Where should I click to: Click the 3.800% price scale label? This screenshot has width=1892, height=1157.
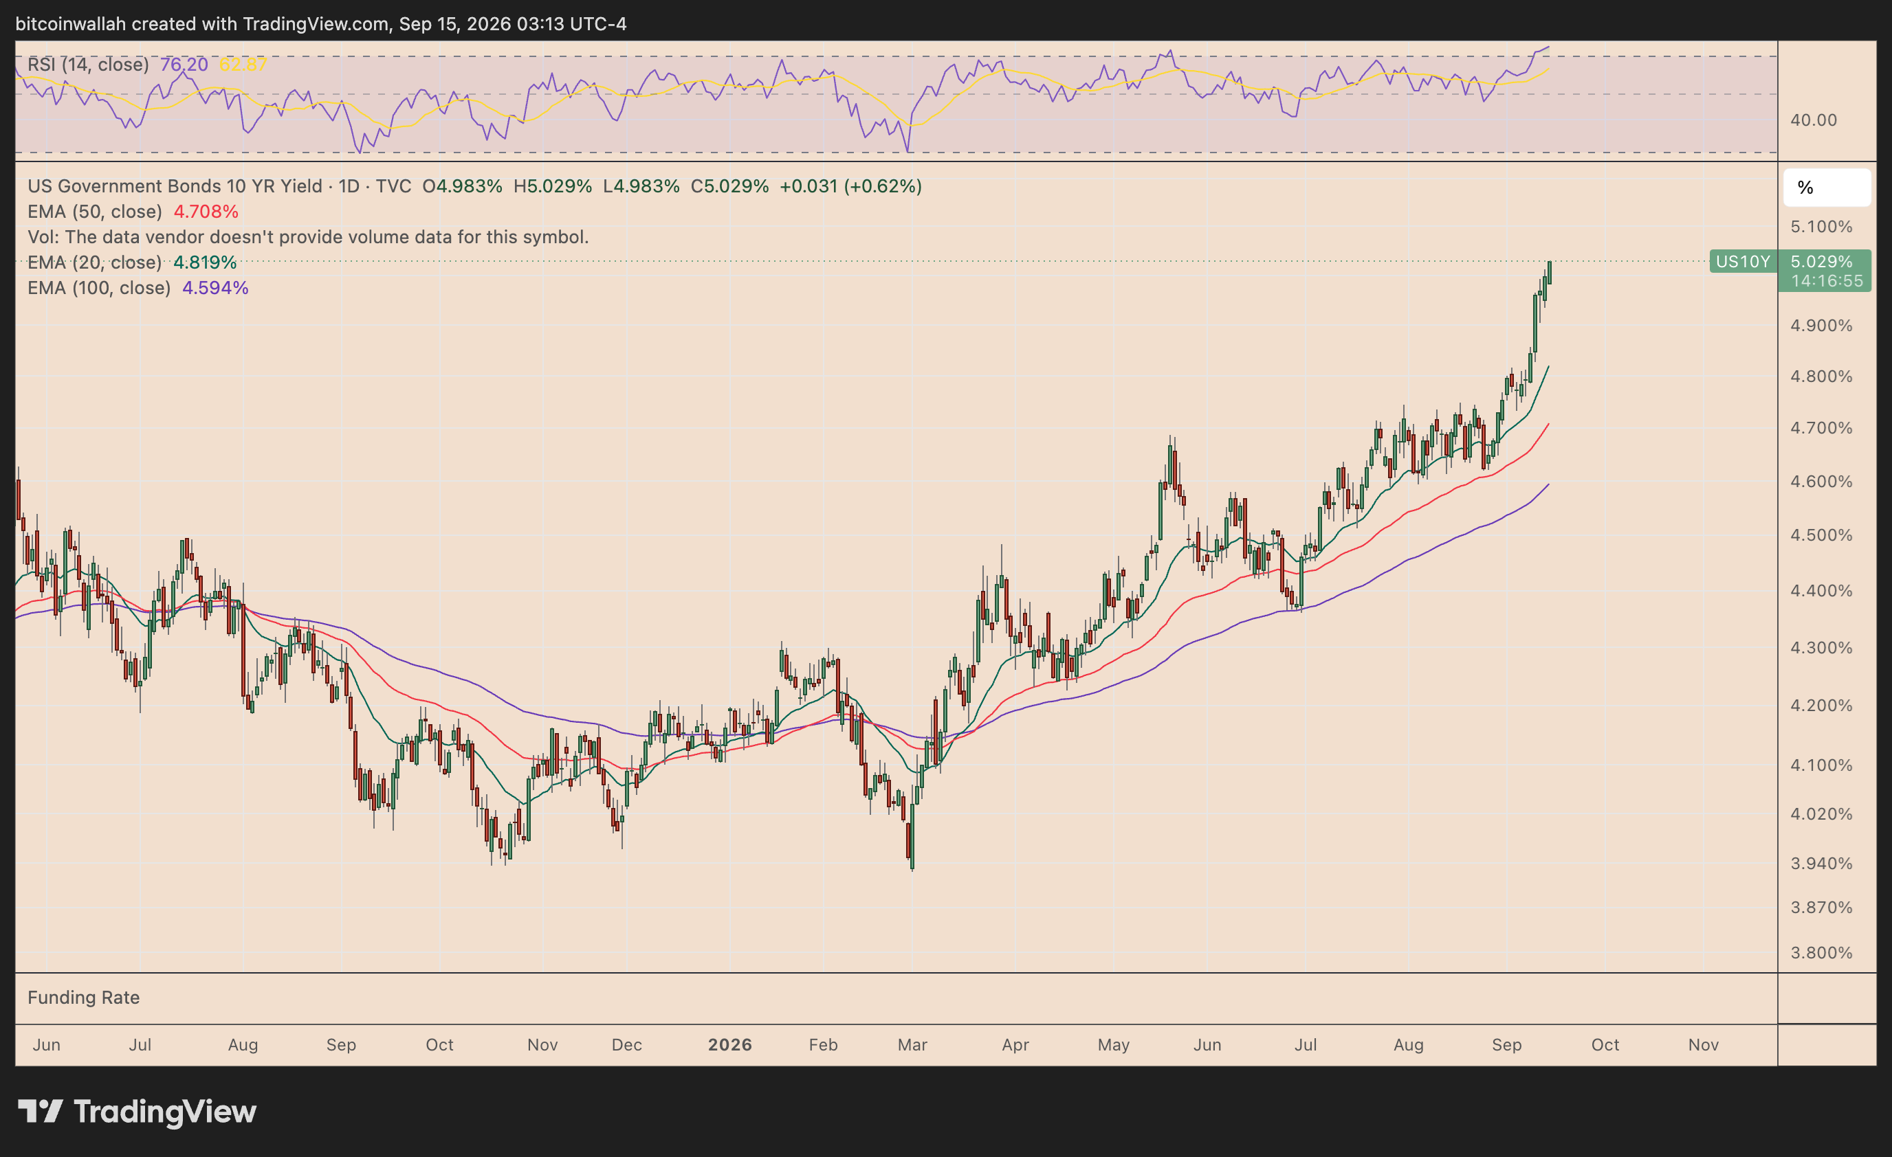(x=1821, y=953)
